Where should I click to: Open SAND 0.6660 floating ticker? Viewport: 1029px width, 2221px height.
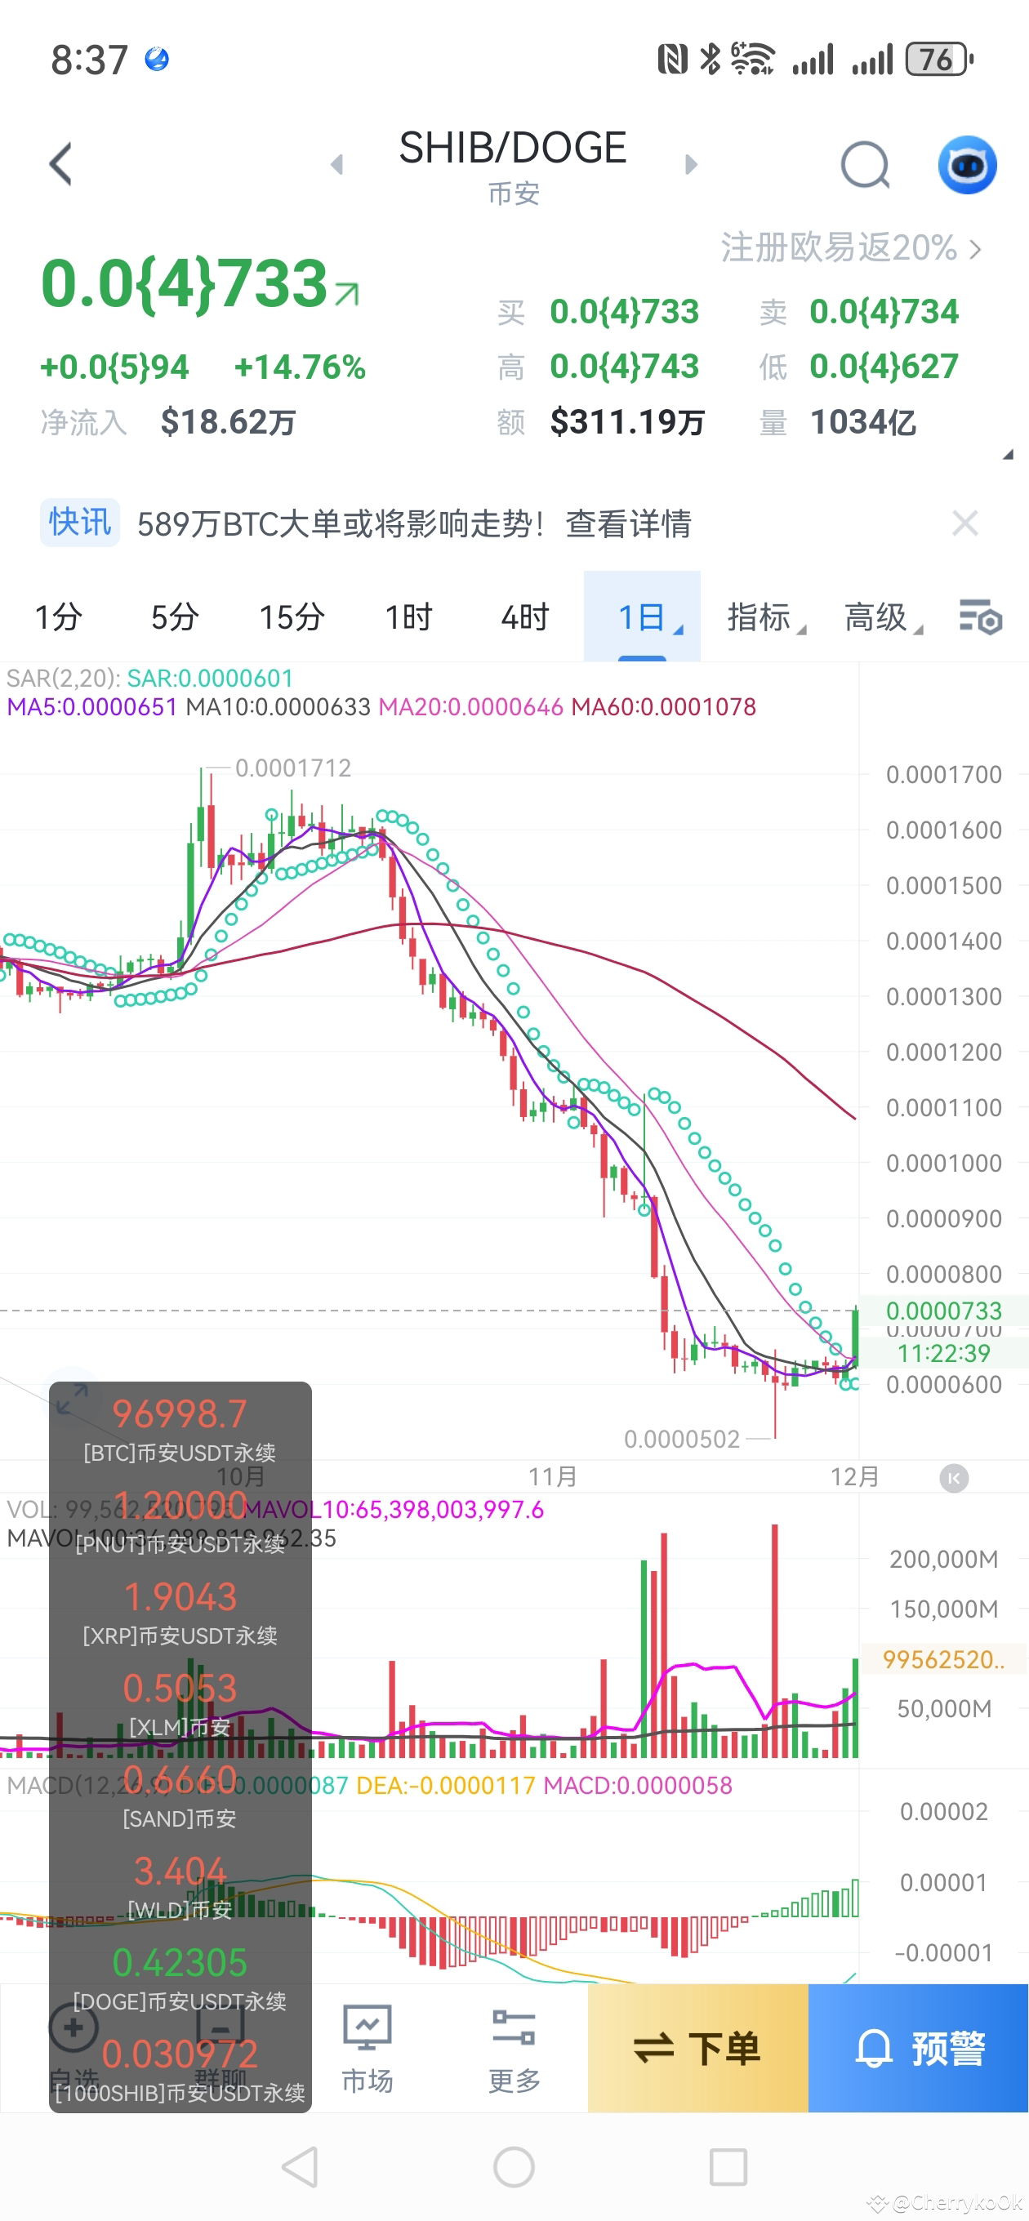click(180, 1795)
